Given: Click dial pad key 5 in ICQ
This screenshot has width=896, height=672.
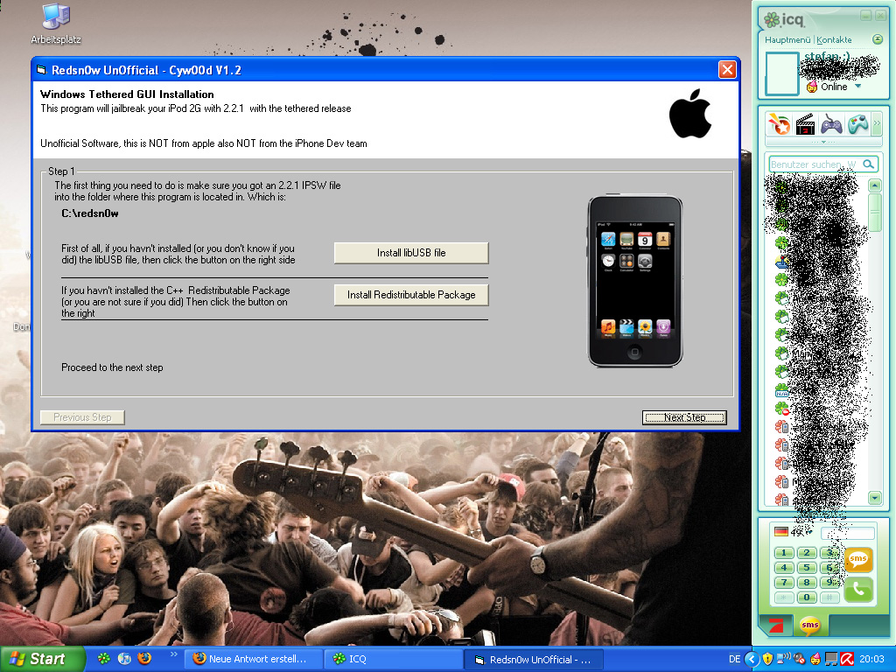Looking at the screenshot, I should click(x=806, y=567).
